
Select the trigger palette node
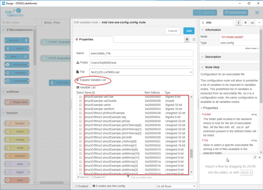click(17, 172)
